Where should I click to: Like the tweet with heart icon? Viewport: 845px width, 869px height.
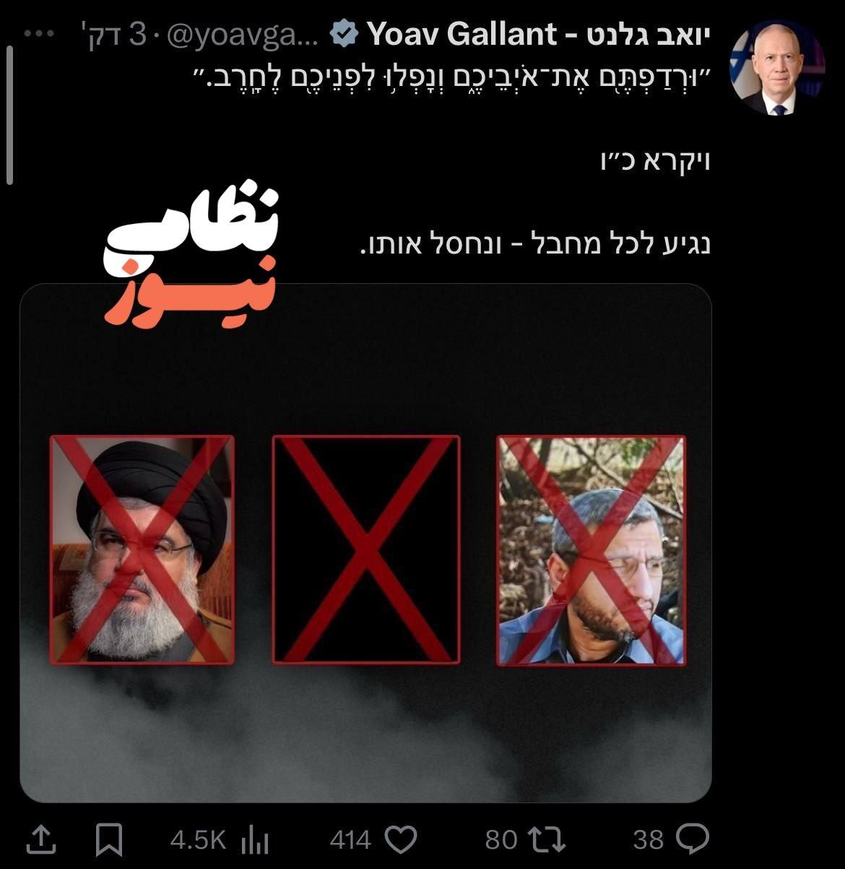pos(401,840)
